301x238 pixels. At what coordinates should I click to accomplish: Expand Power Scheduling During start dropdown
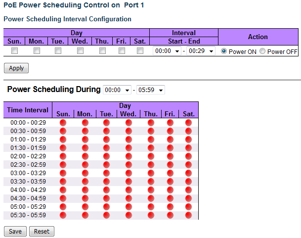click(x=117, y=90)
